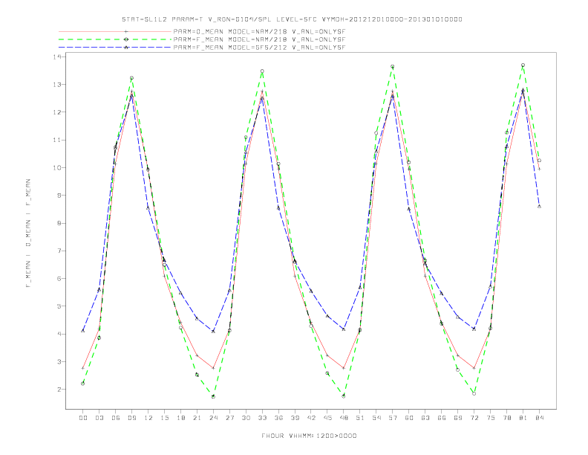Click the x-axis tick label 66
The width and height of the screenshot is (588, 455).
[442, 418]
